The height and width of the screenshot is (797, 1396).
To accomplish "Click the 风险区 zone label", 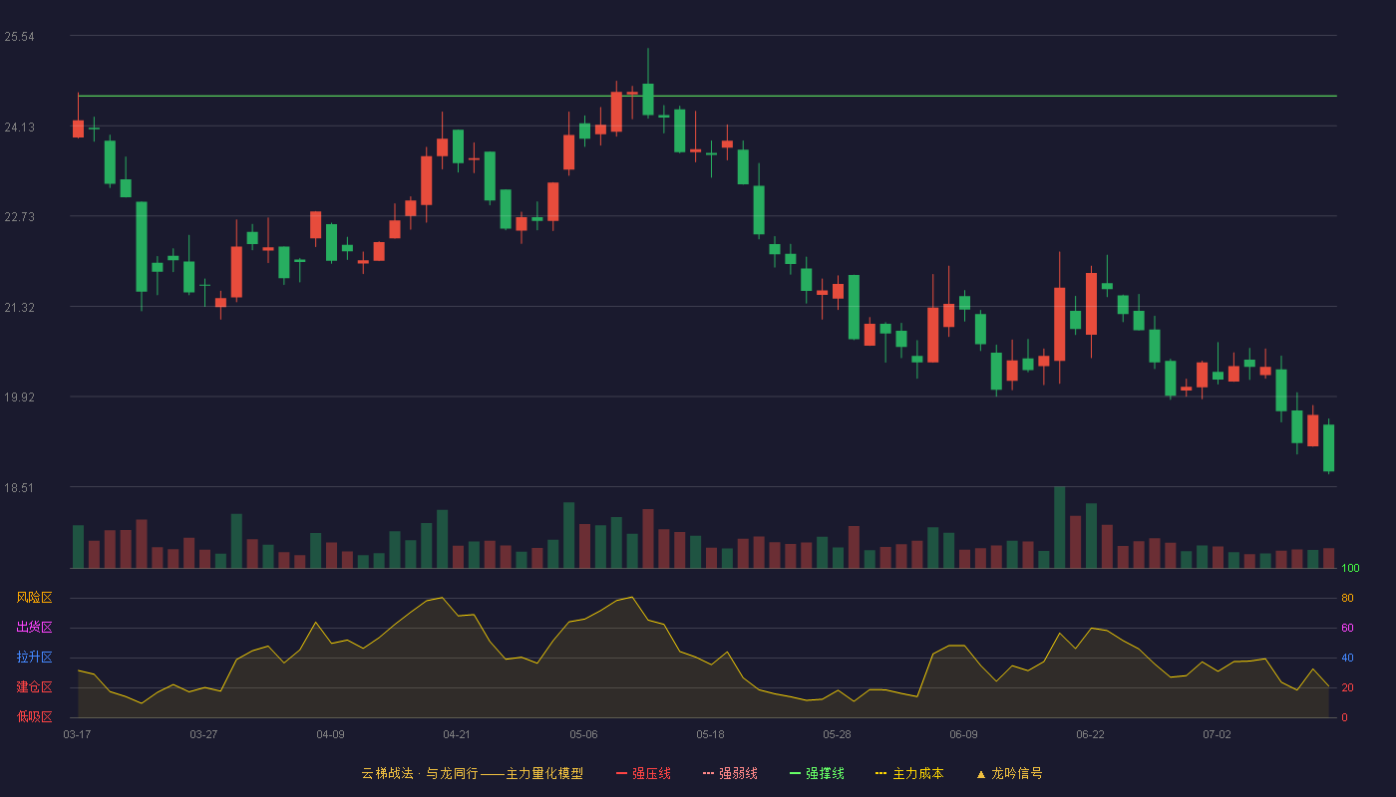I will [x=34, y=598].
